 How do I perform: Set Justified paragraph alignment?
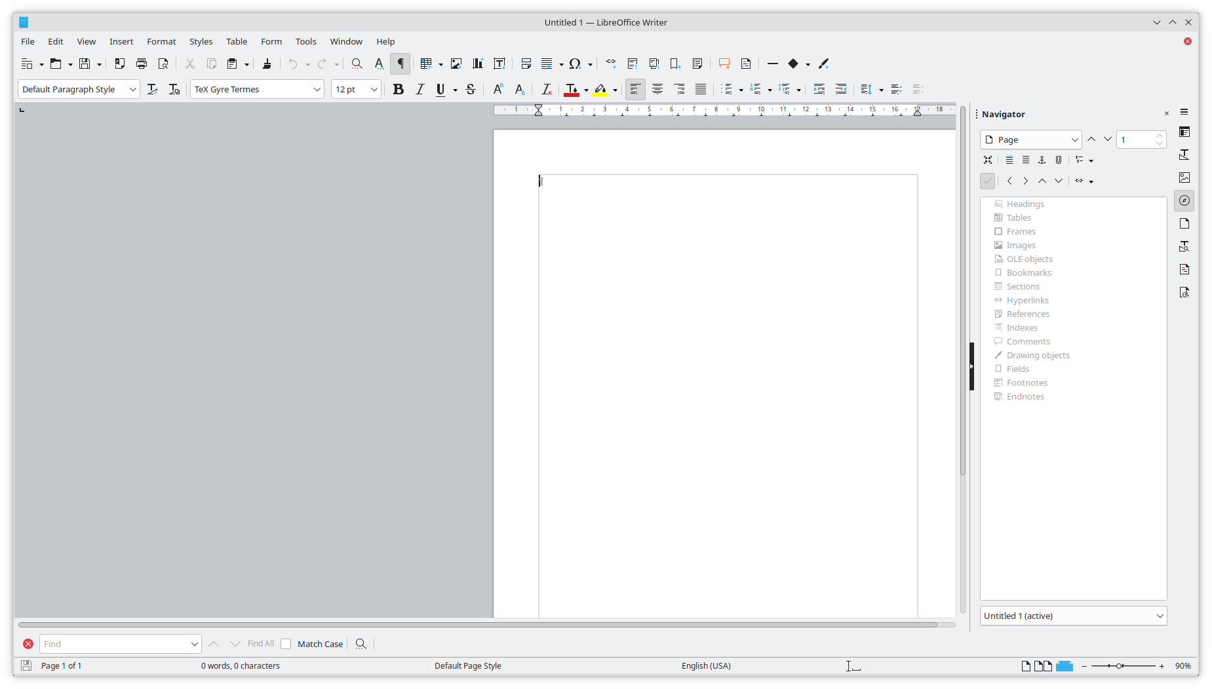tap(701, 89)
